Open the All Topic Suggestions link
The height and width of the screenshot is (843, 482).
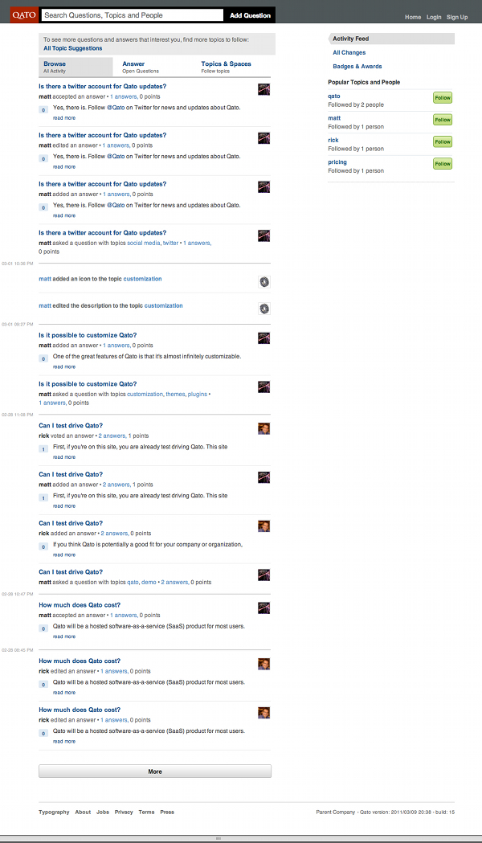tap(72, 48)
